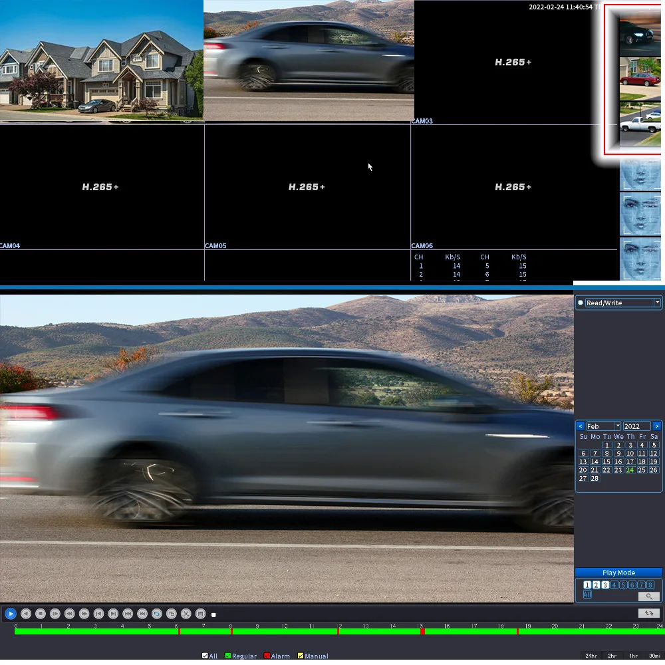
Task: Open the white pickup truck thumbnail
Action: click(x=640, y=124)
